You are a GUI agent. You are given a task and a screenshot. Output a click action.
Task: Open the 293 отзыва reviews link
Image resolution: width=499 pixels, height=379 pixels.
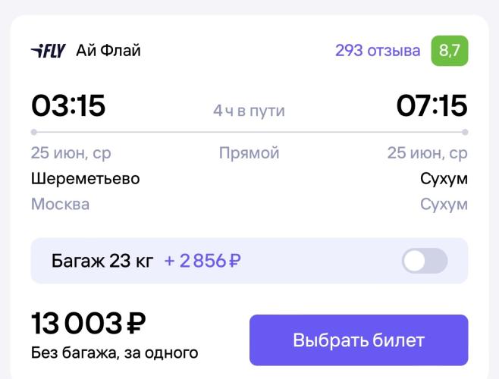[378, 51]
